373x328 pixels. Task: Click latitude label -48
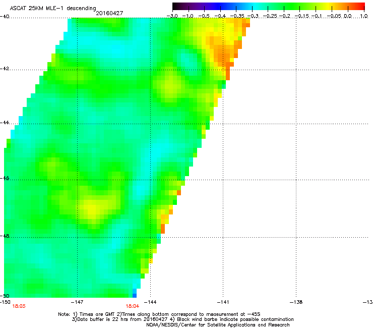[5, 236]
